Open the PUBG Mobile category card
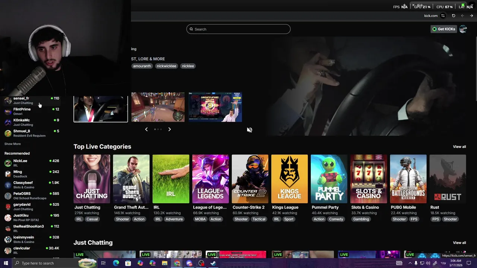The image size is (477, 268). [408, 179]
